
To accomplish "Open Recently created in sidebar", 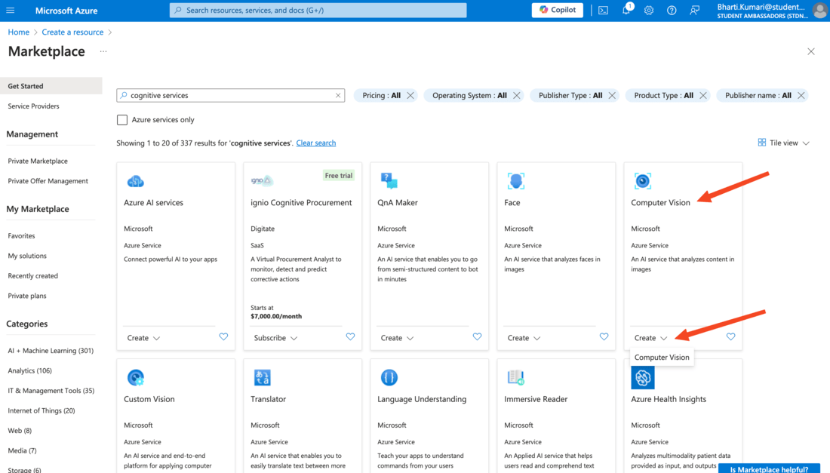I will click(32, 275).
